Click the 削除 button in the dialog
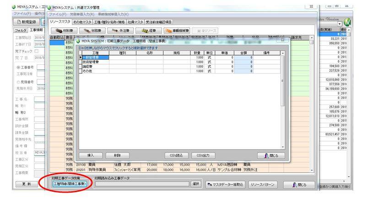Viewport: 379px width, 199px height. tap(118, 155)
